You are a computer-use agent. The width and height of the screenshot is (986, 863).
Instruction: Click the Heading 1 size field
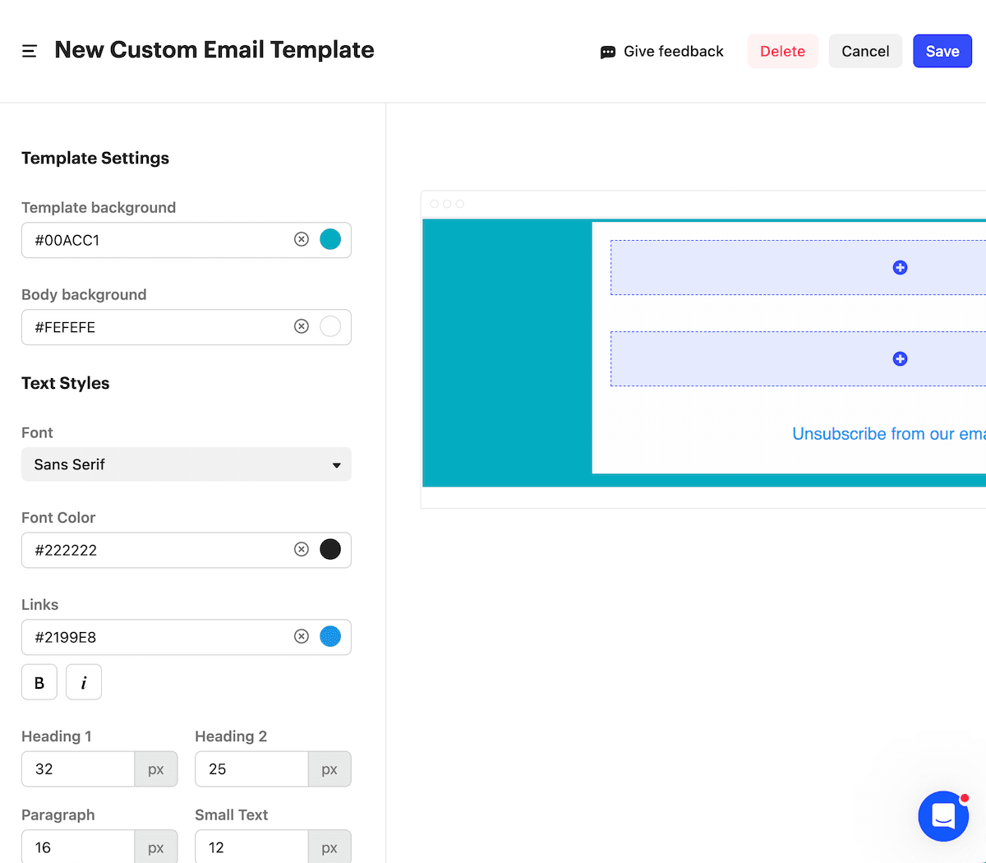point(78,769)
